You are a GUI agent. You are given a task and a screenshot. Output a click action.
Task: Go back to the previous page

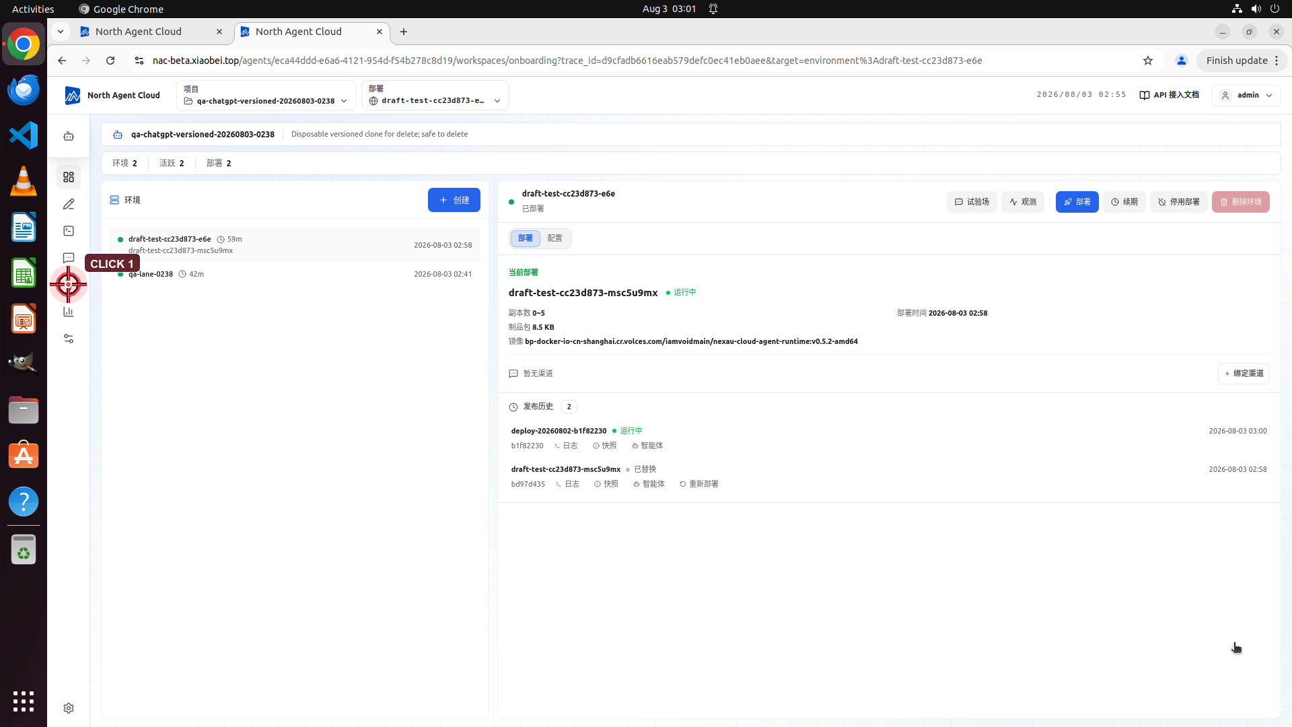62,61
